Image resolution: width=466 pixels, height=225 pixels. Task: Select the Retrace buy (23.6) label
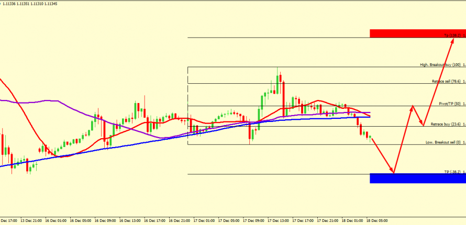coord(445,124)
